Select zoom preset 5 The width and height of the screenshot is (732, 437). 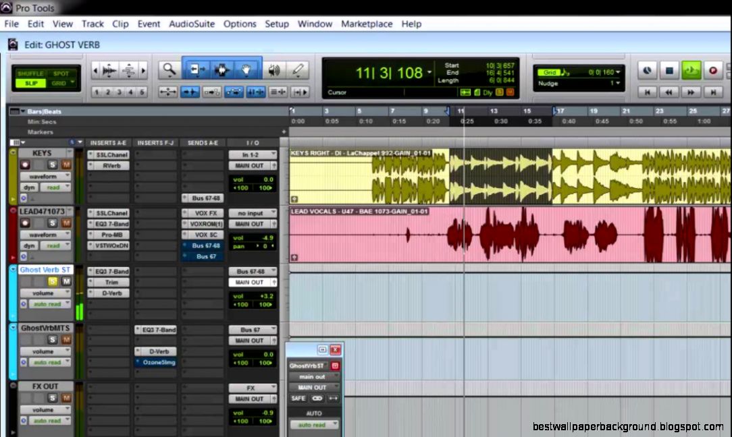point(142,92)
